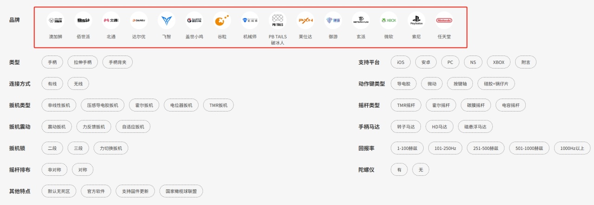Viewport: 594px width, 205px height.
Task: Filter supported platform by NS
Action: [473, 62]
